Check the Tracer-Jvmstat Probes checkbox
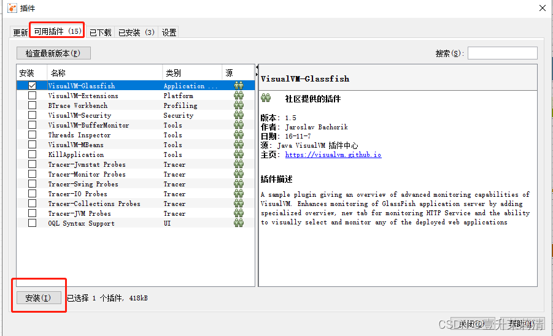553x336 pixels. click(x=32, y=164)
